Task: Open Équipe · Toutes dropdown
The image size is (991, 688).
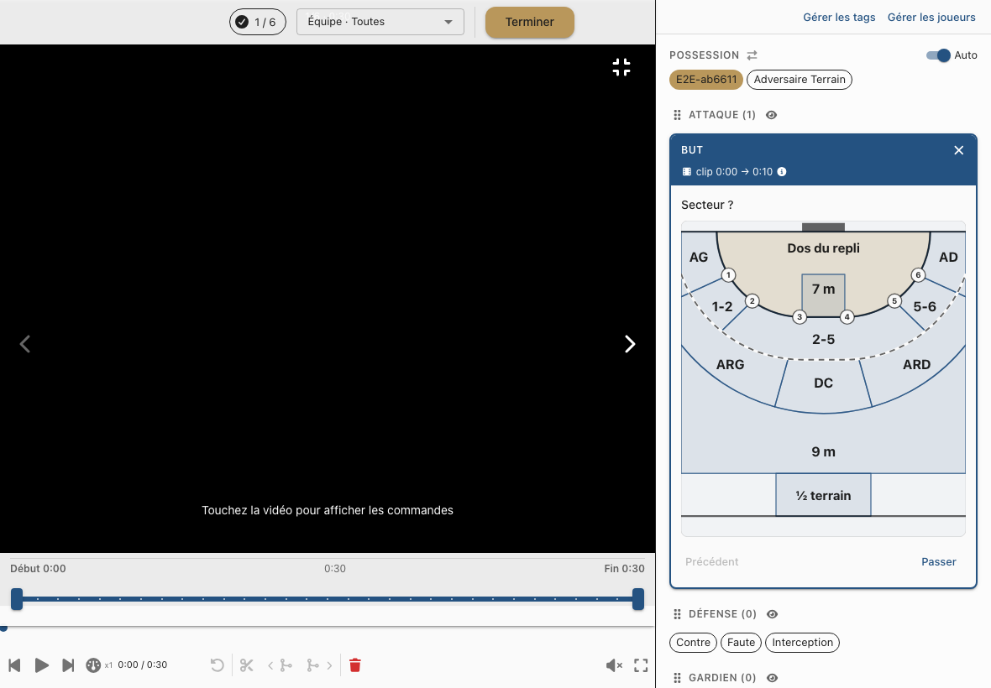Action: click(x=380, y=22)
